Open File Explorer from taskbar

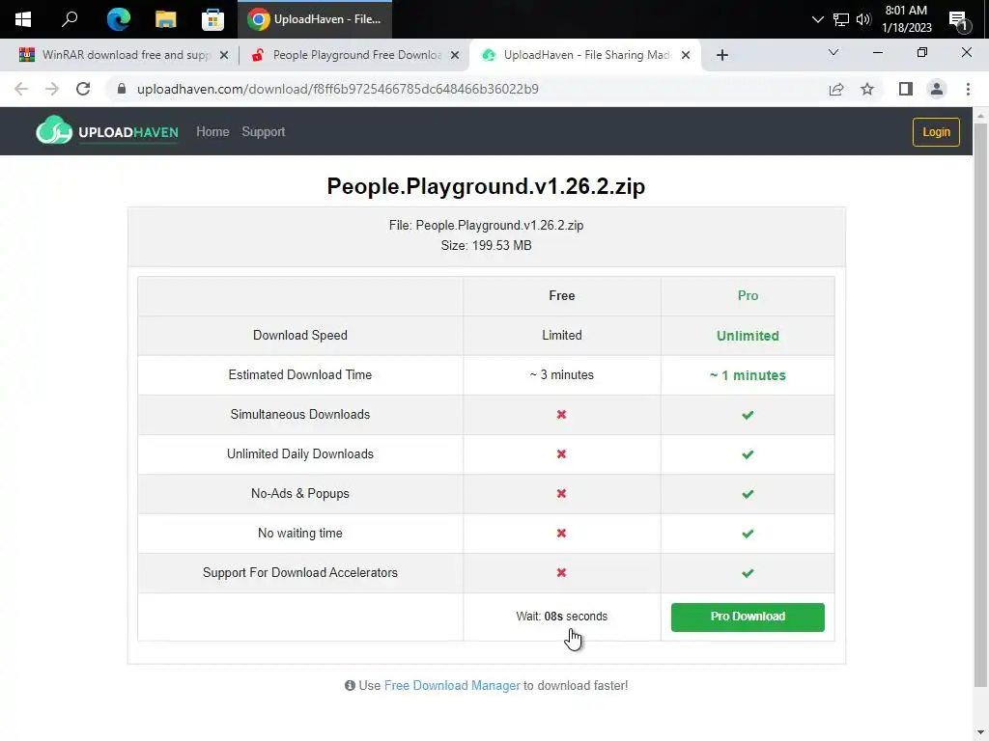click(x=165, y=19)
